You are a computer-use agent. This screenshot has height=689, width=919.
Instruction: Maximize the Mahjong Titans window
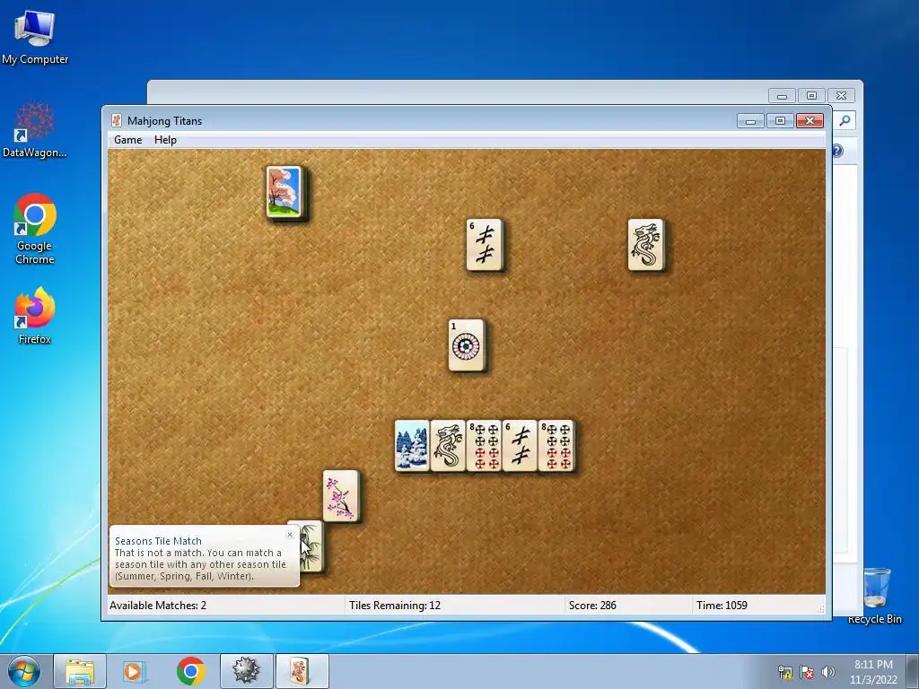[780, 121]
